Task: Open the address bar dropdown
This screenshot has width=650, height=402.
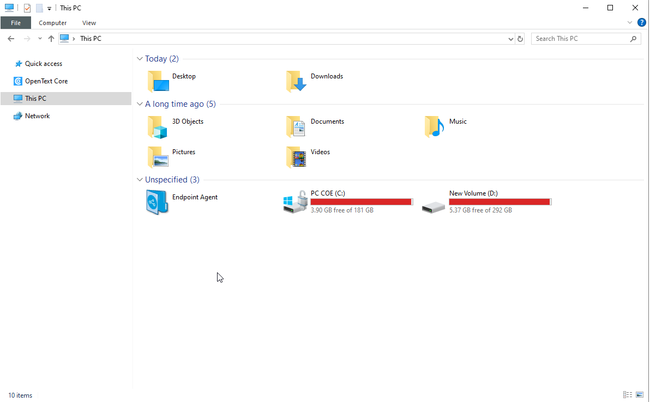Action: pos(511,39)
